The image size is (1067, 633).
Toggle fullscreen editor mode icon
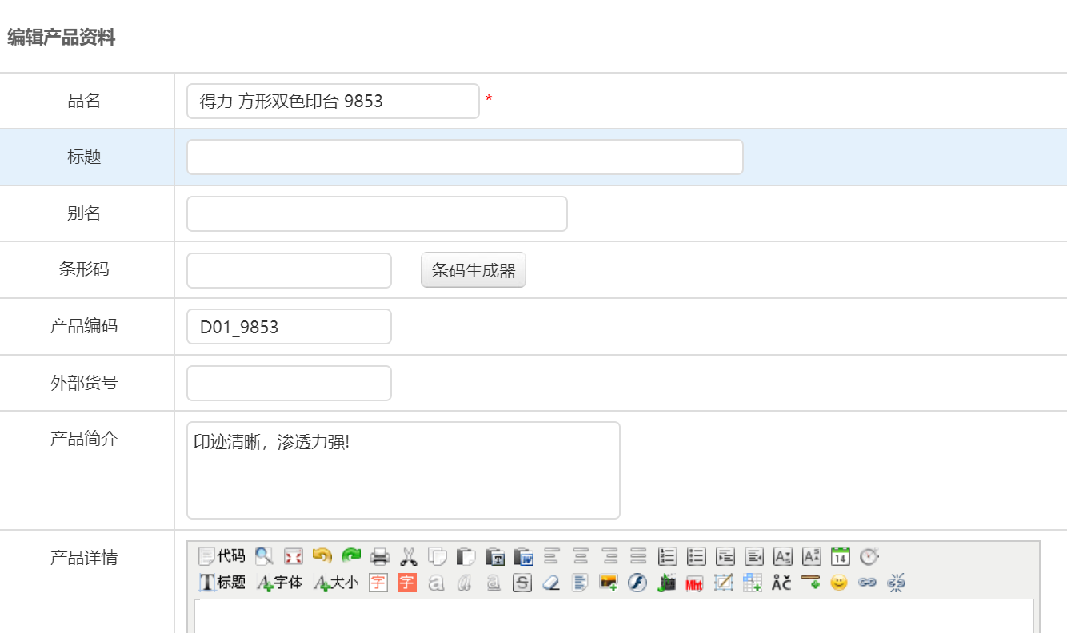[294, 556]
